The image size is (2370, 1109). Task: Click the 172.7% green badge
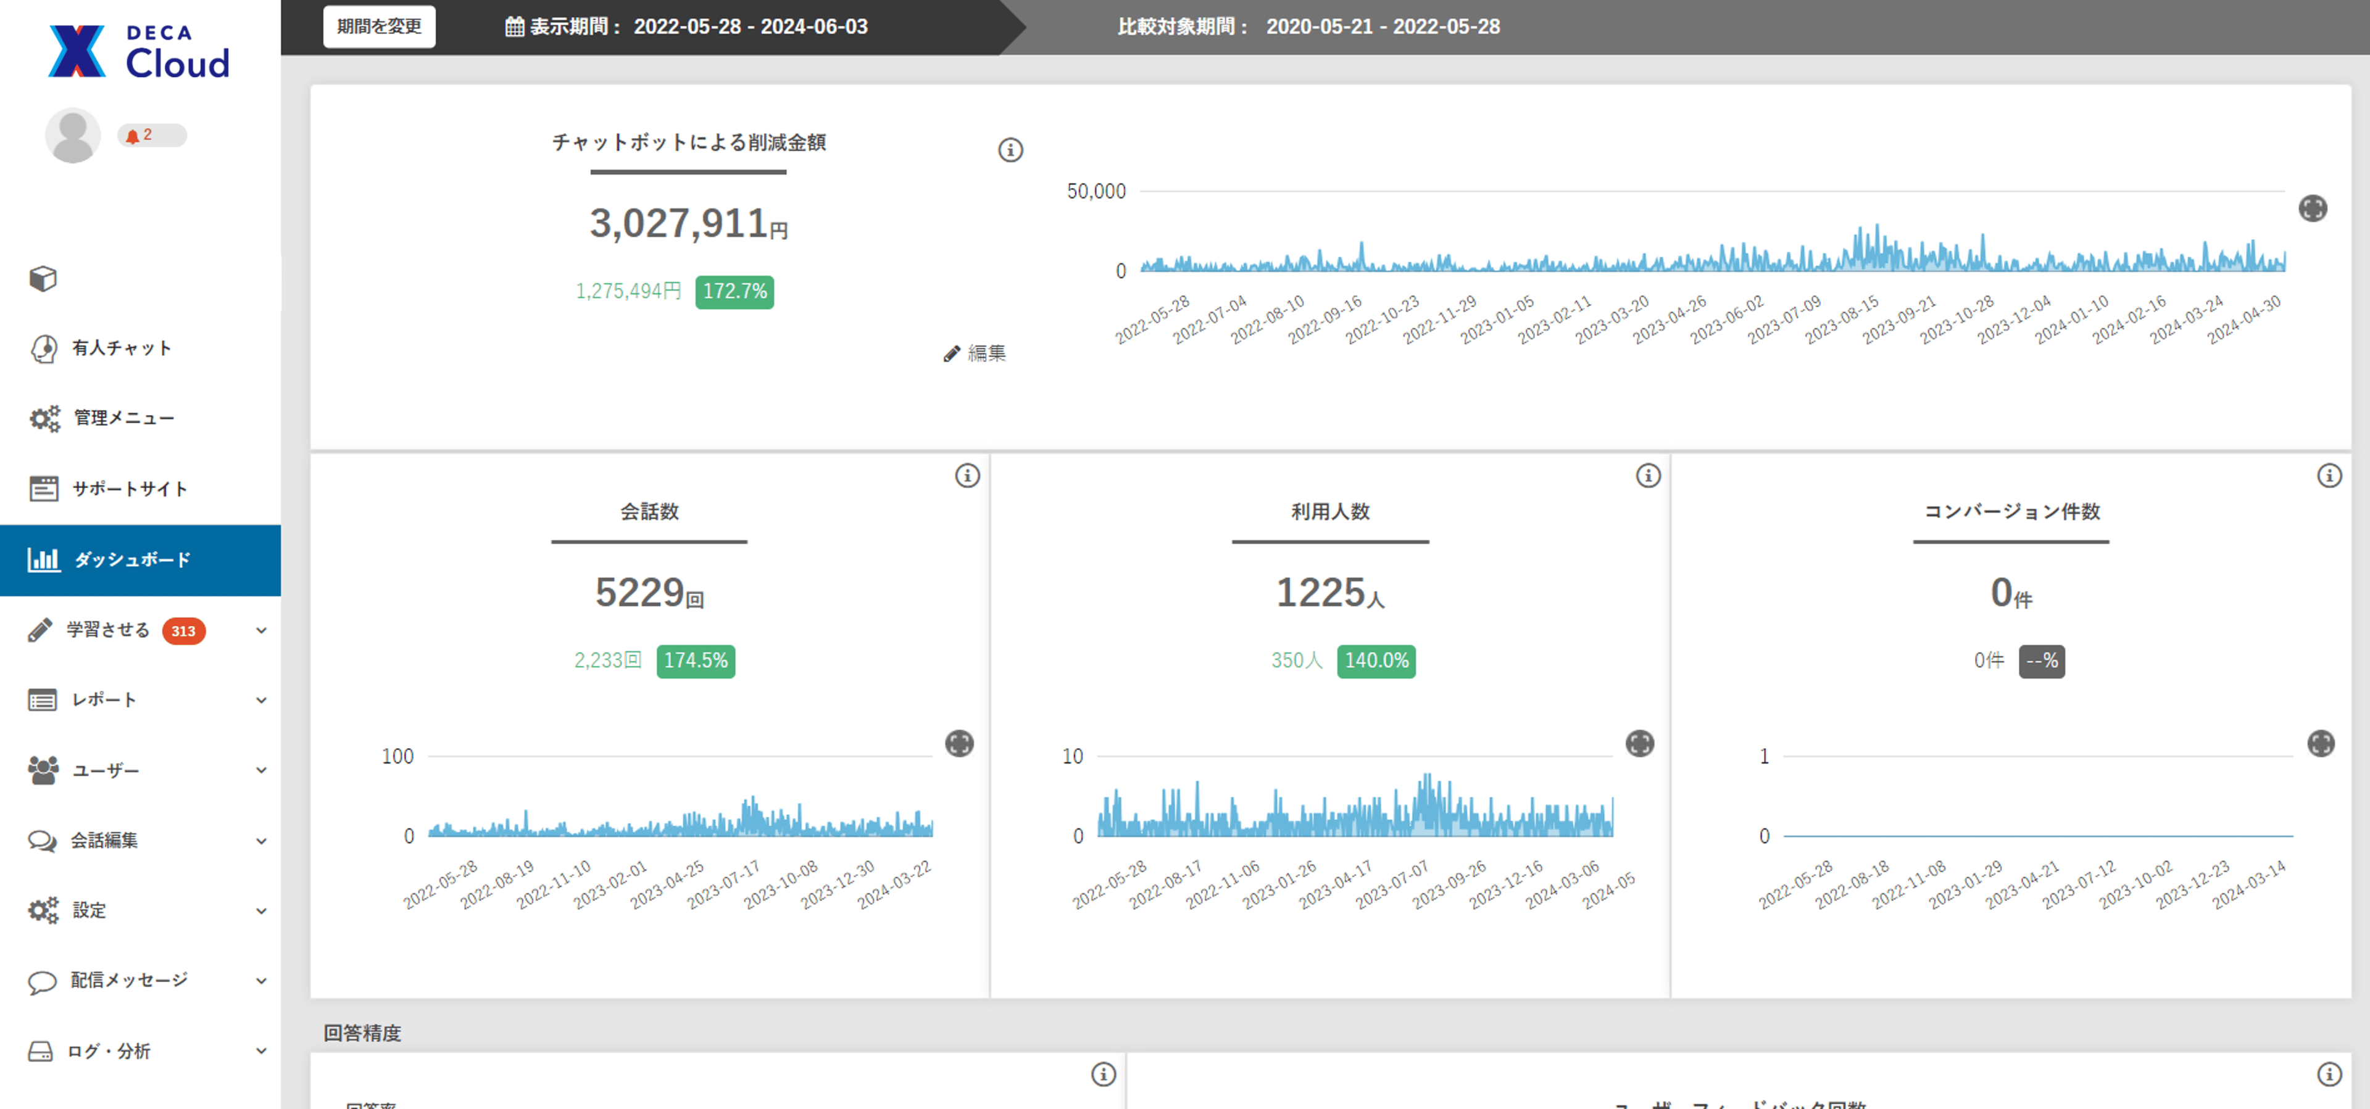[x=734, y=292]
